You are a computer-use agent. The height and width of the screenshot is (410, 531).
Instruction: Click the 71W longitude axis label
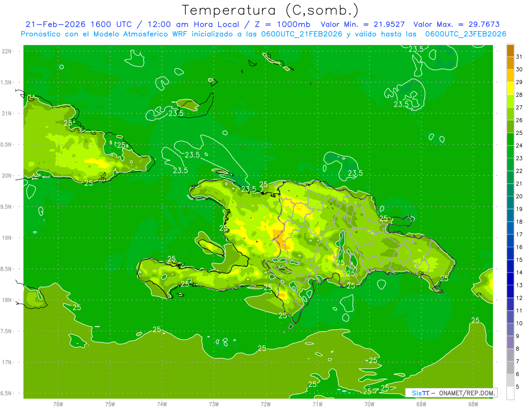[x=317, y=404]
